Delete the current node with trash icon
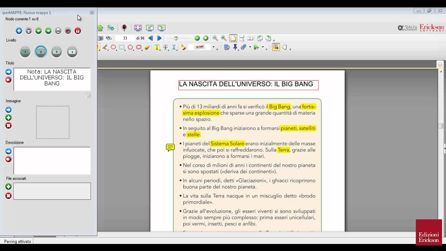This screenshot has height=251, width=446. [x=29, y=31]
